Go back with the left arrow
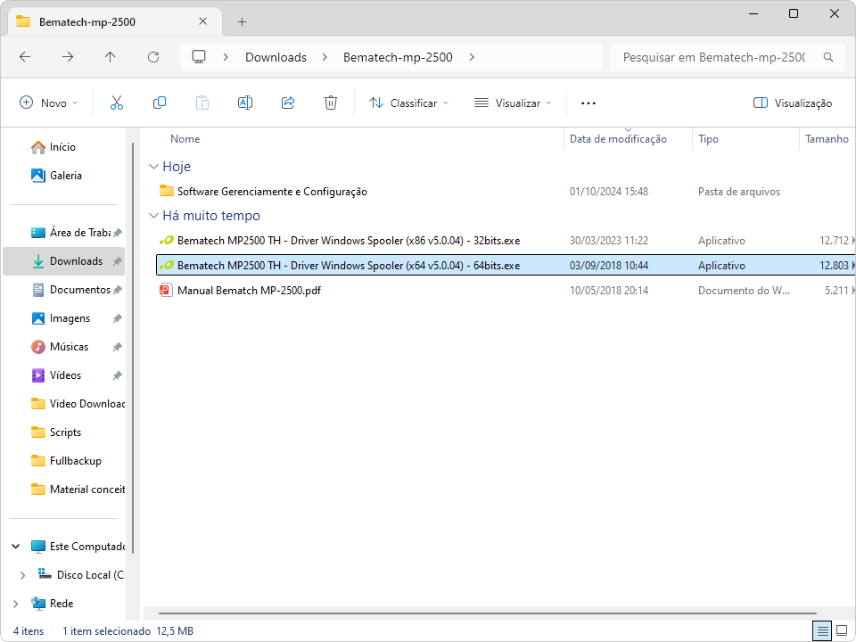The height and width of the screenshot is (642, 856). point(25,57)
